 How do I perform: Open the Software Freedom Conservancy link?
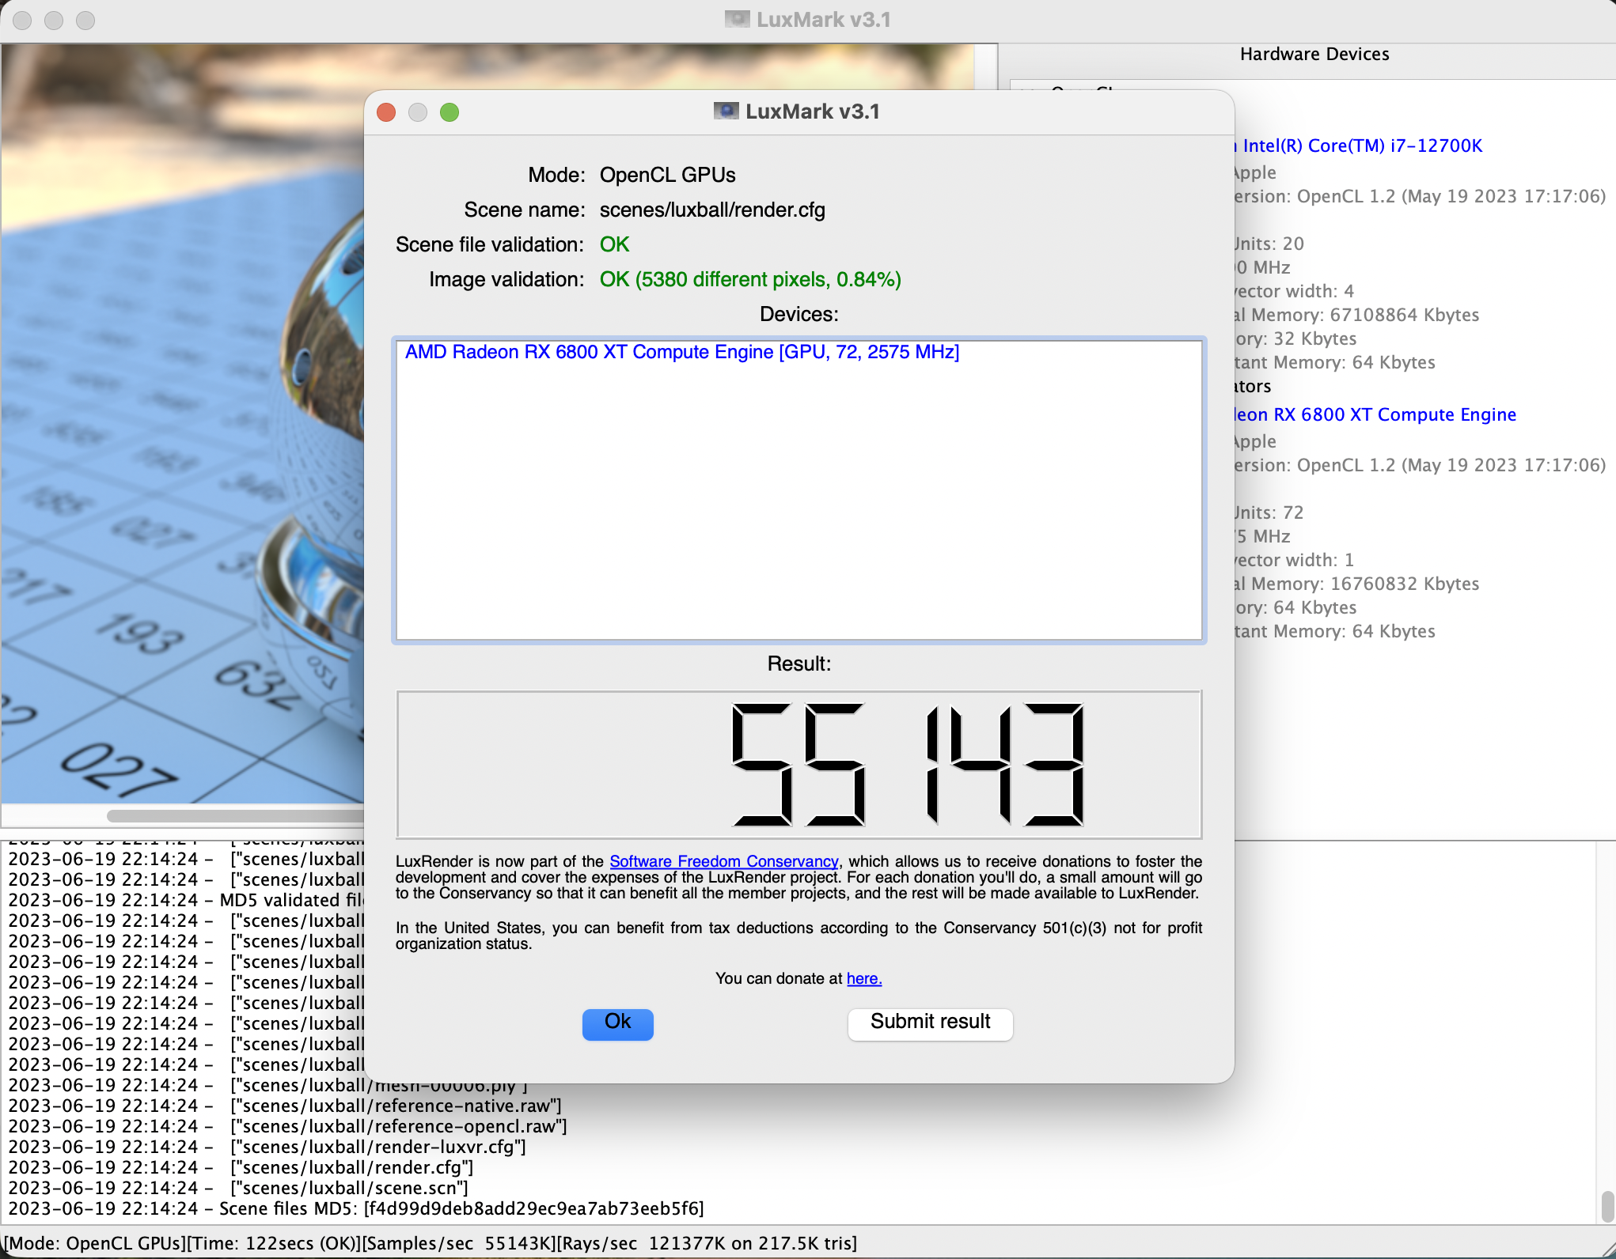pos(723,861)
